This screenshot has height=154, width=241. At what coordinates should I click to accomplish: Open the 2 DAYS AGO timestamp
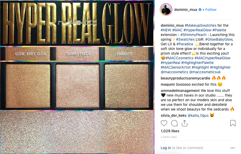coord(169,137)
